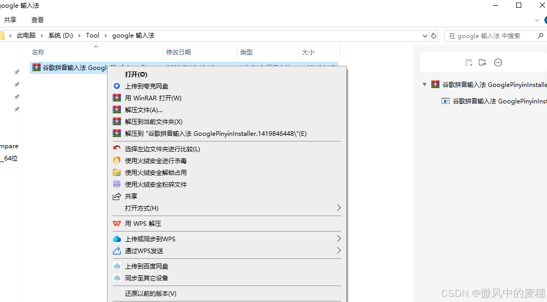Go to Tool folder in breadcrumb
Image resolution: width=547 pixels, height=302 pixels.
93,35
